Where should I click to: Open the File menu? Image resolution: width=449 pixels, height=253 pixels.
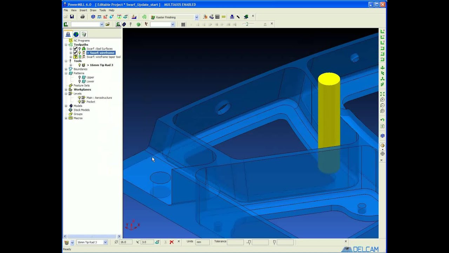(66, 10)
